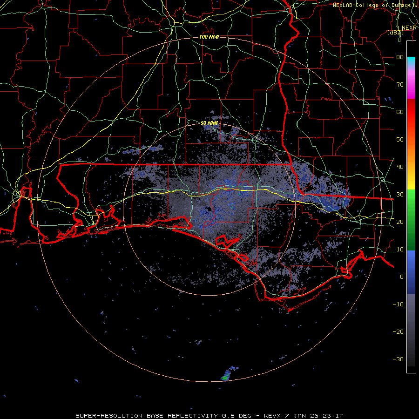Viewport: 419px width, 419px height.
Task: Click the 70 value on the dBZ scale
Action: click(400, 84)
